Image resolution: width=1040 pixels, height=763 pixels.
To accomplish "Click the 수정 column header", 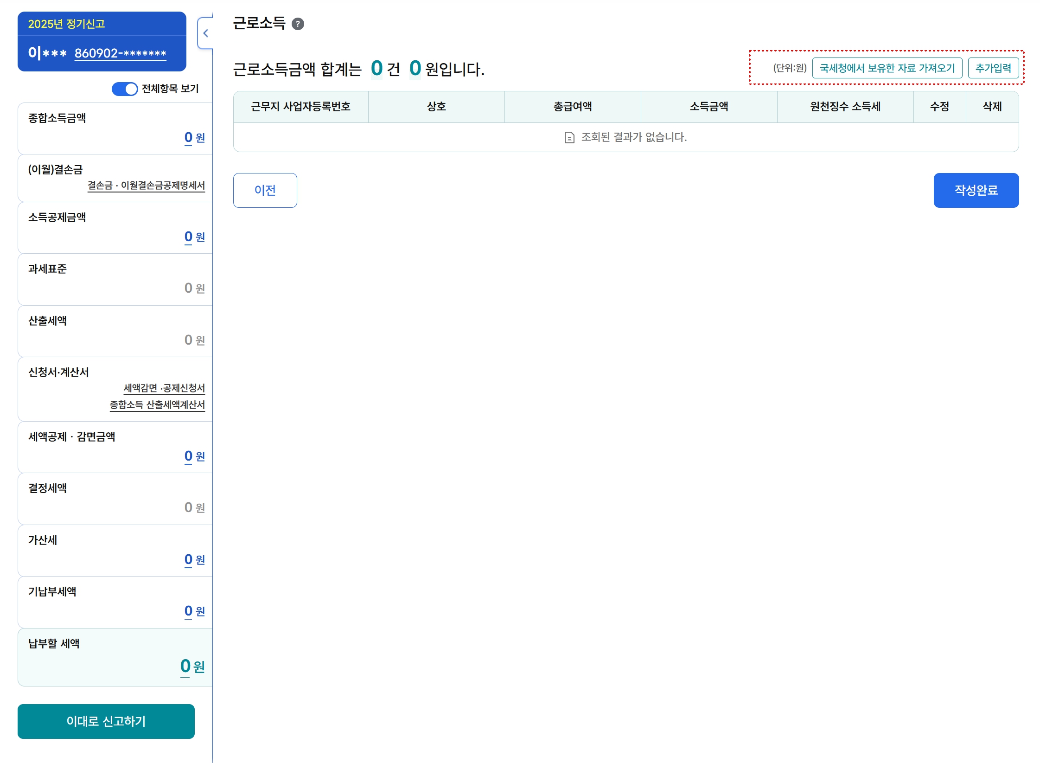I will tap(940, 107).
